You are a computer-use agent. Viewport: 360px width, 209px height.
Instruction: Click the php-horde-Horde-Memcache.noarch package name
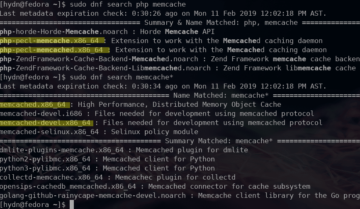63,31
